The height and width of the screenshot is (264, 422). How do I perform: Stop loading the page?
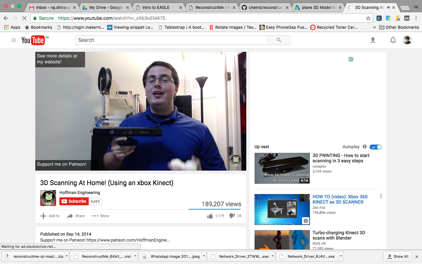24,18
